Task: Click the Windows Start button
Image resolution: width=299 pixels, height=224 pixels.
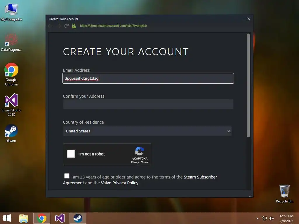Action: (x=7, y=218)
